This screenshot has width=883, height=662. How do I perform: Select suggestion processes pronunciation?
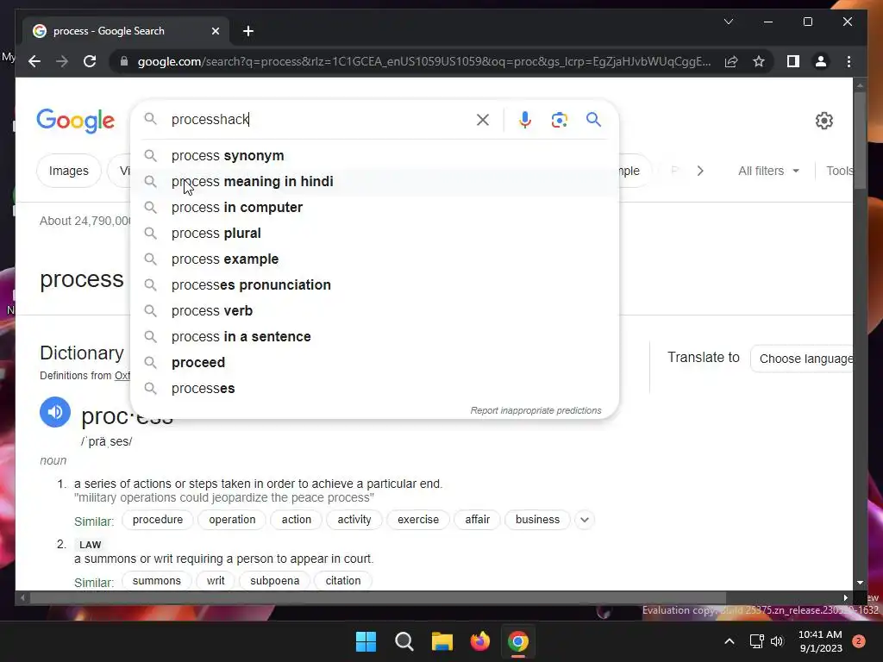point(374,284)
